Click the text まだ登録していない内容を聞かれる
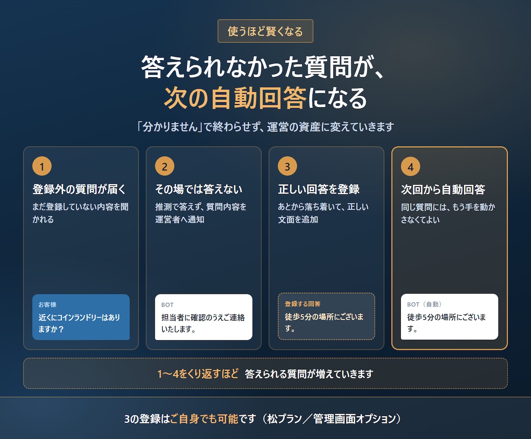 [81, 213]
